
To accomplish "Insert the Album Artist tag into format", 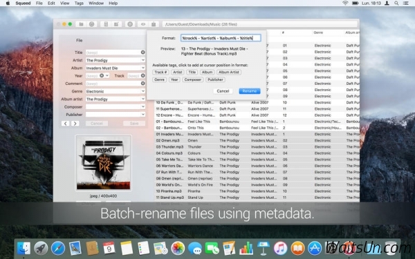I will (x=229, y=72).
